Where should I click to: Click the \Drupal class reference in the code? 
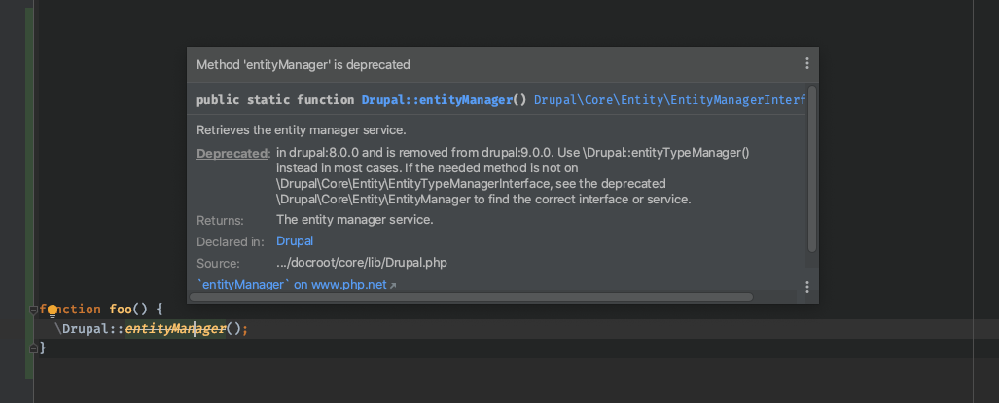pyautogui.click(x=85, y=329)
